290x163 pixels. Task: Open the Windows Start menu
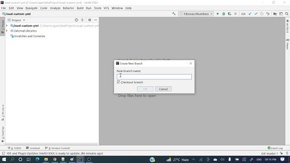coord(4,159)
